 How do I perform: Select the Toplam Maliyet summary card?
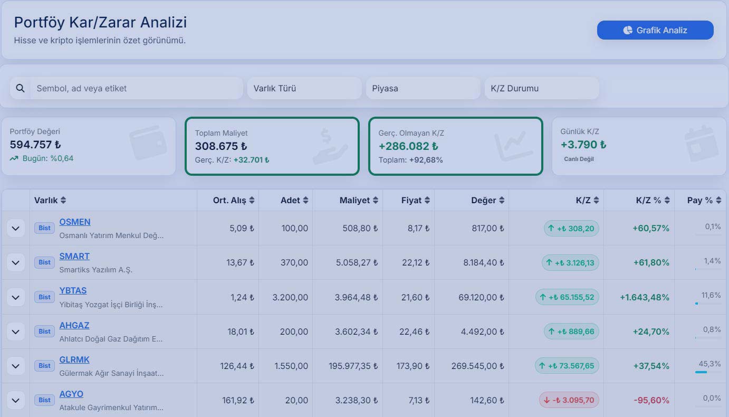(x=272, y=146)
